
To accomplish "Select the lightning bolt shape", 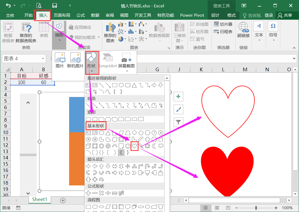I will coord(141,146).
